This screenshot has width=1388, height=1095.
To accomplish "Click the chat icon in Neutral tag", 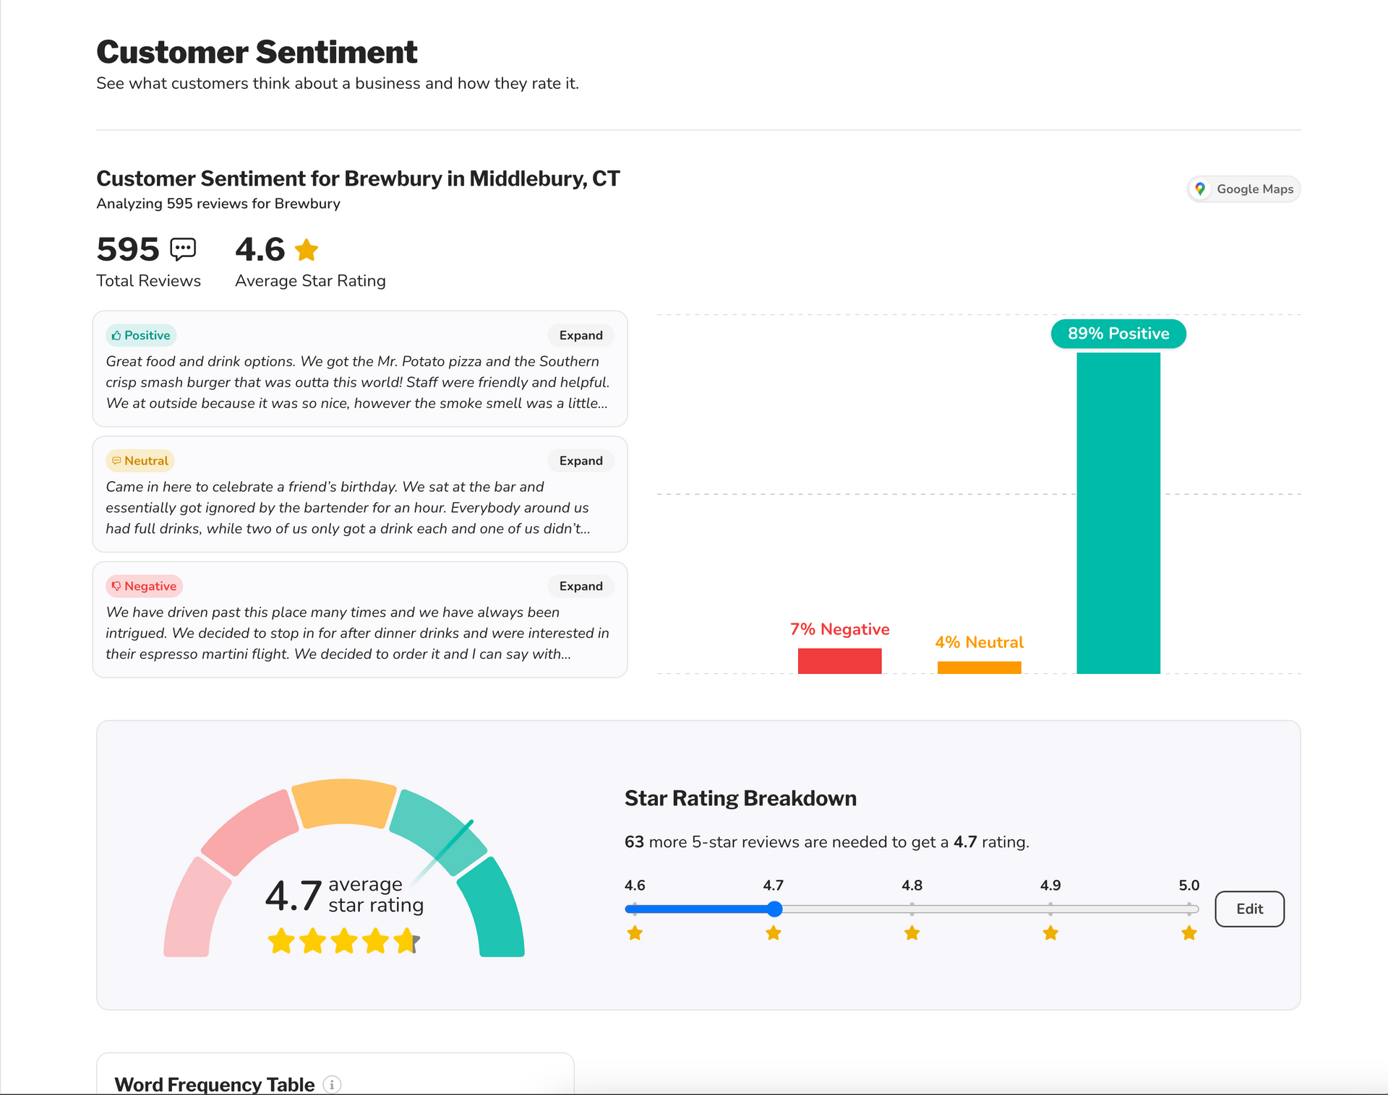I will [x=116, y=461].
